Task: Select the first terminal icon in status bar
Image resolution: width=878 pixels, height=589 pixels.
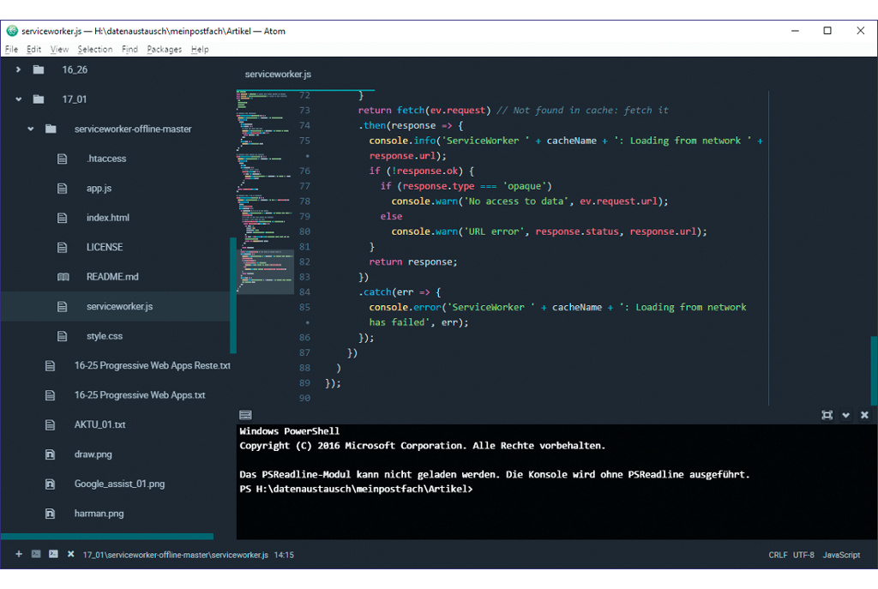Action: coord(36,555)
